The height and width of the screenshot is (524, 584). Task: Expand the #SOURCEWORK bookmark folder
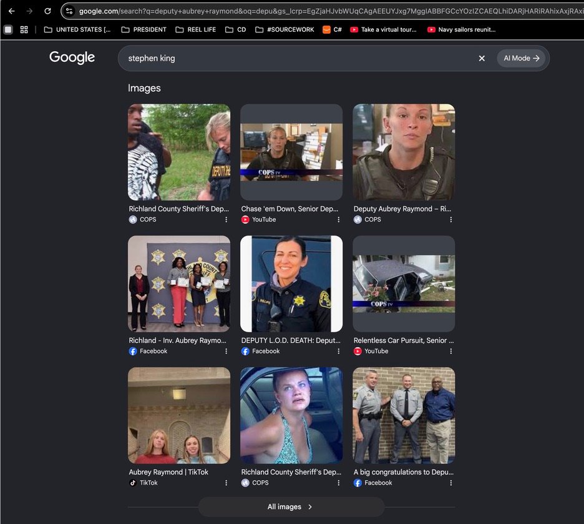coord(285,29)
